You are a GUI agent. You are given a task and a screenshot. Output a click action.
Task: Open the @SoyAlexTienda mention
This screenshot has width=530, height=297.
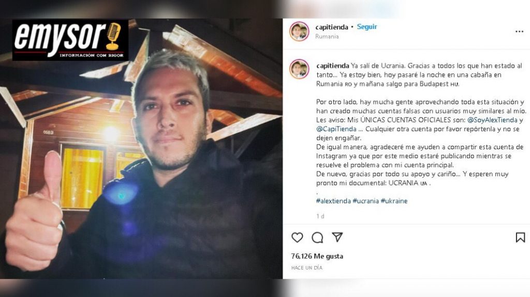[x=492, y=120]
